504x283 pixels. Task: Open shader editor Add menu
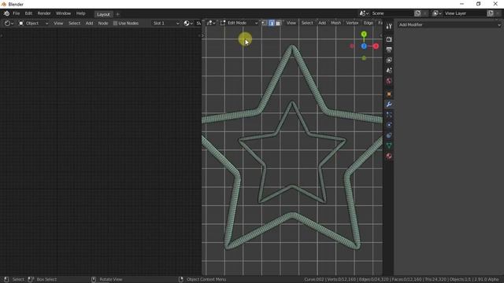tap(89, 24)
